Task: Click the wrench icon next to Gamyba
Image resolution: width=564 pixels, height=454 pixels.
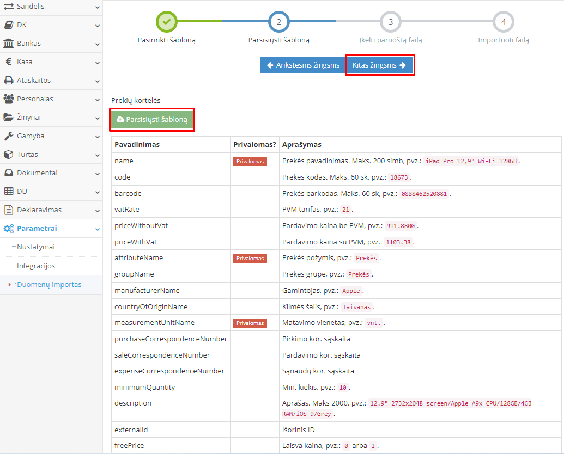Action: (x=9, y=136)
